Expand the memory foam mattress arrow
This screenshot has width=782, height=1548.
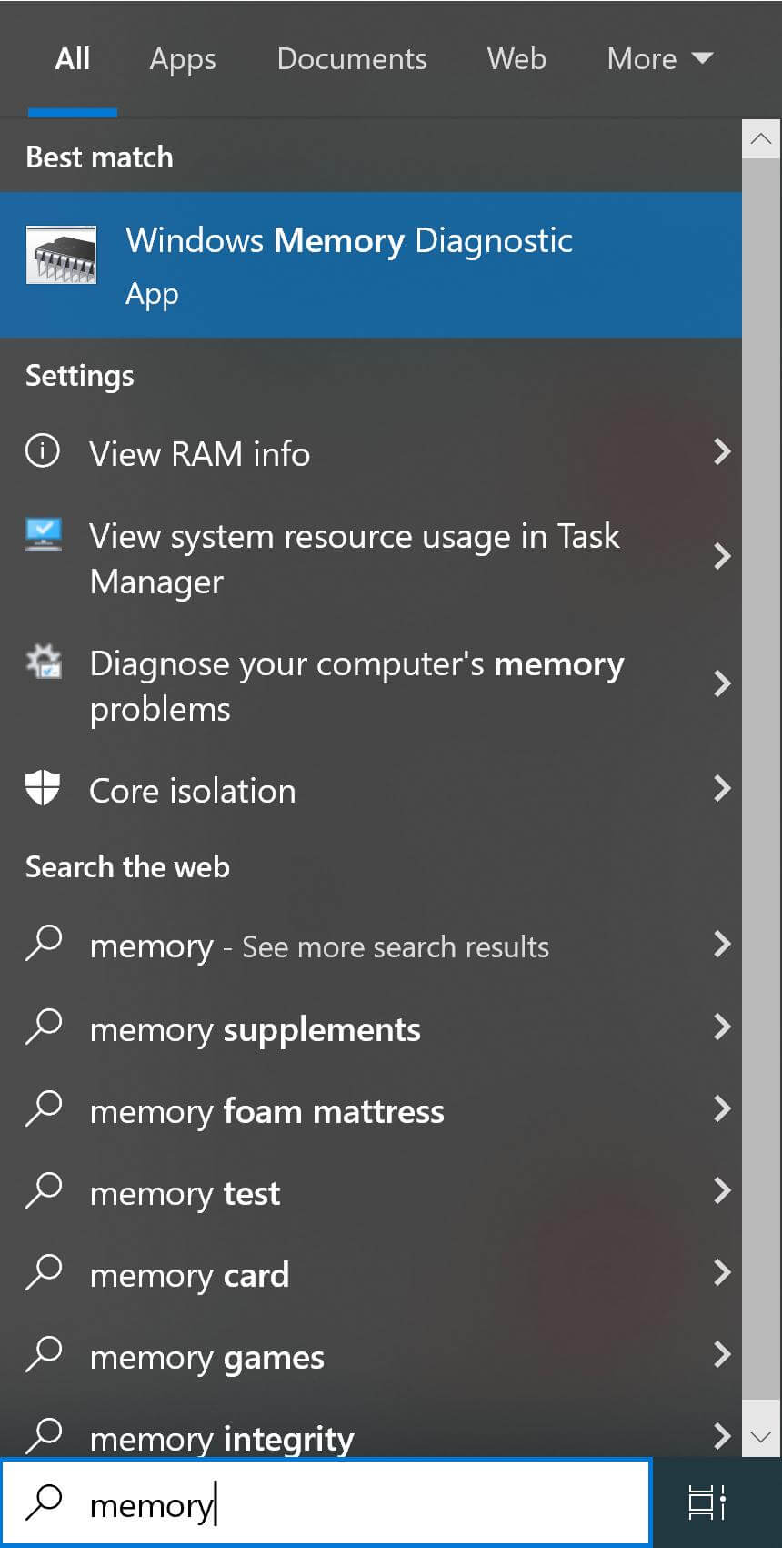coord(722,1108)
